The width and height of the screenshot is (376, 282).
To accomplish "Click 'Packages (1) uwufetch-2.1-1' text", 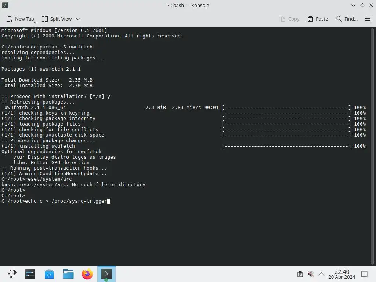I will point(41,69).
